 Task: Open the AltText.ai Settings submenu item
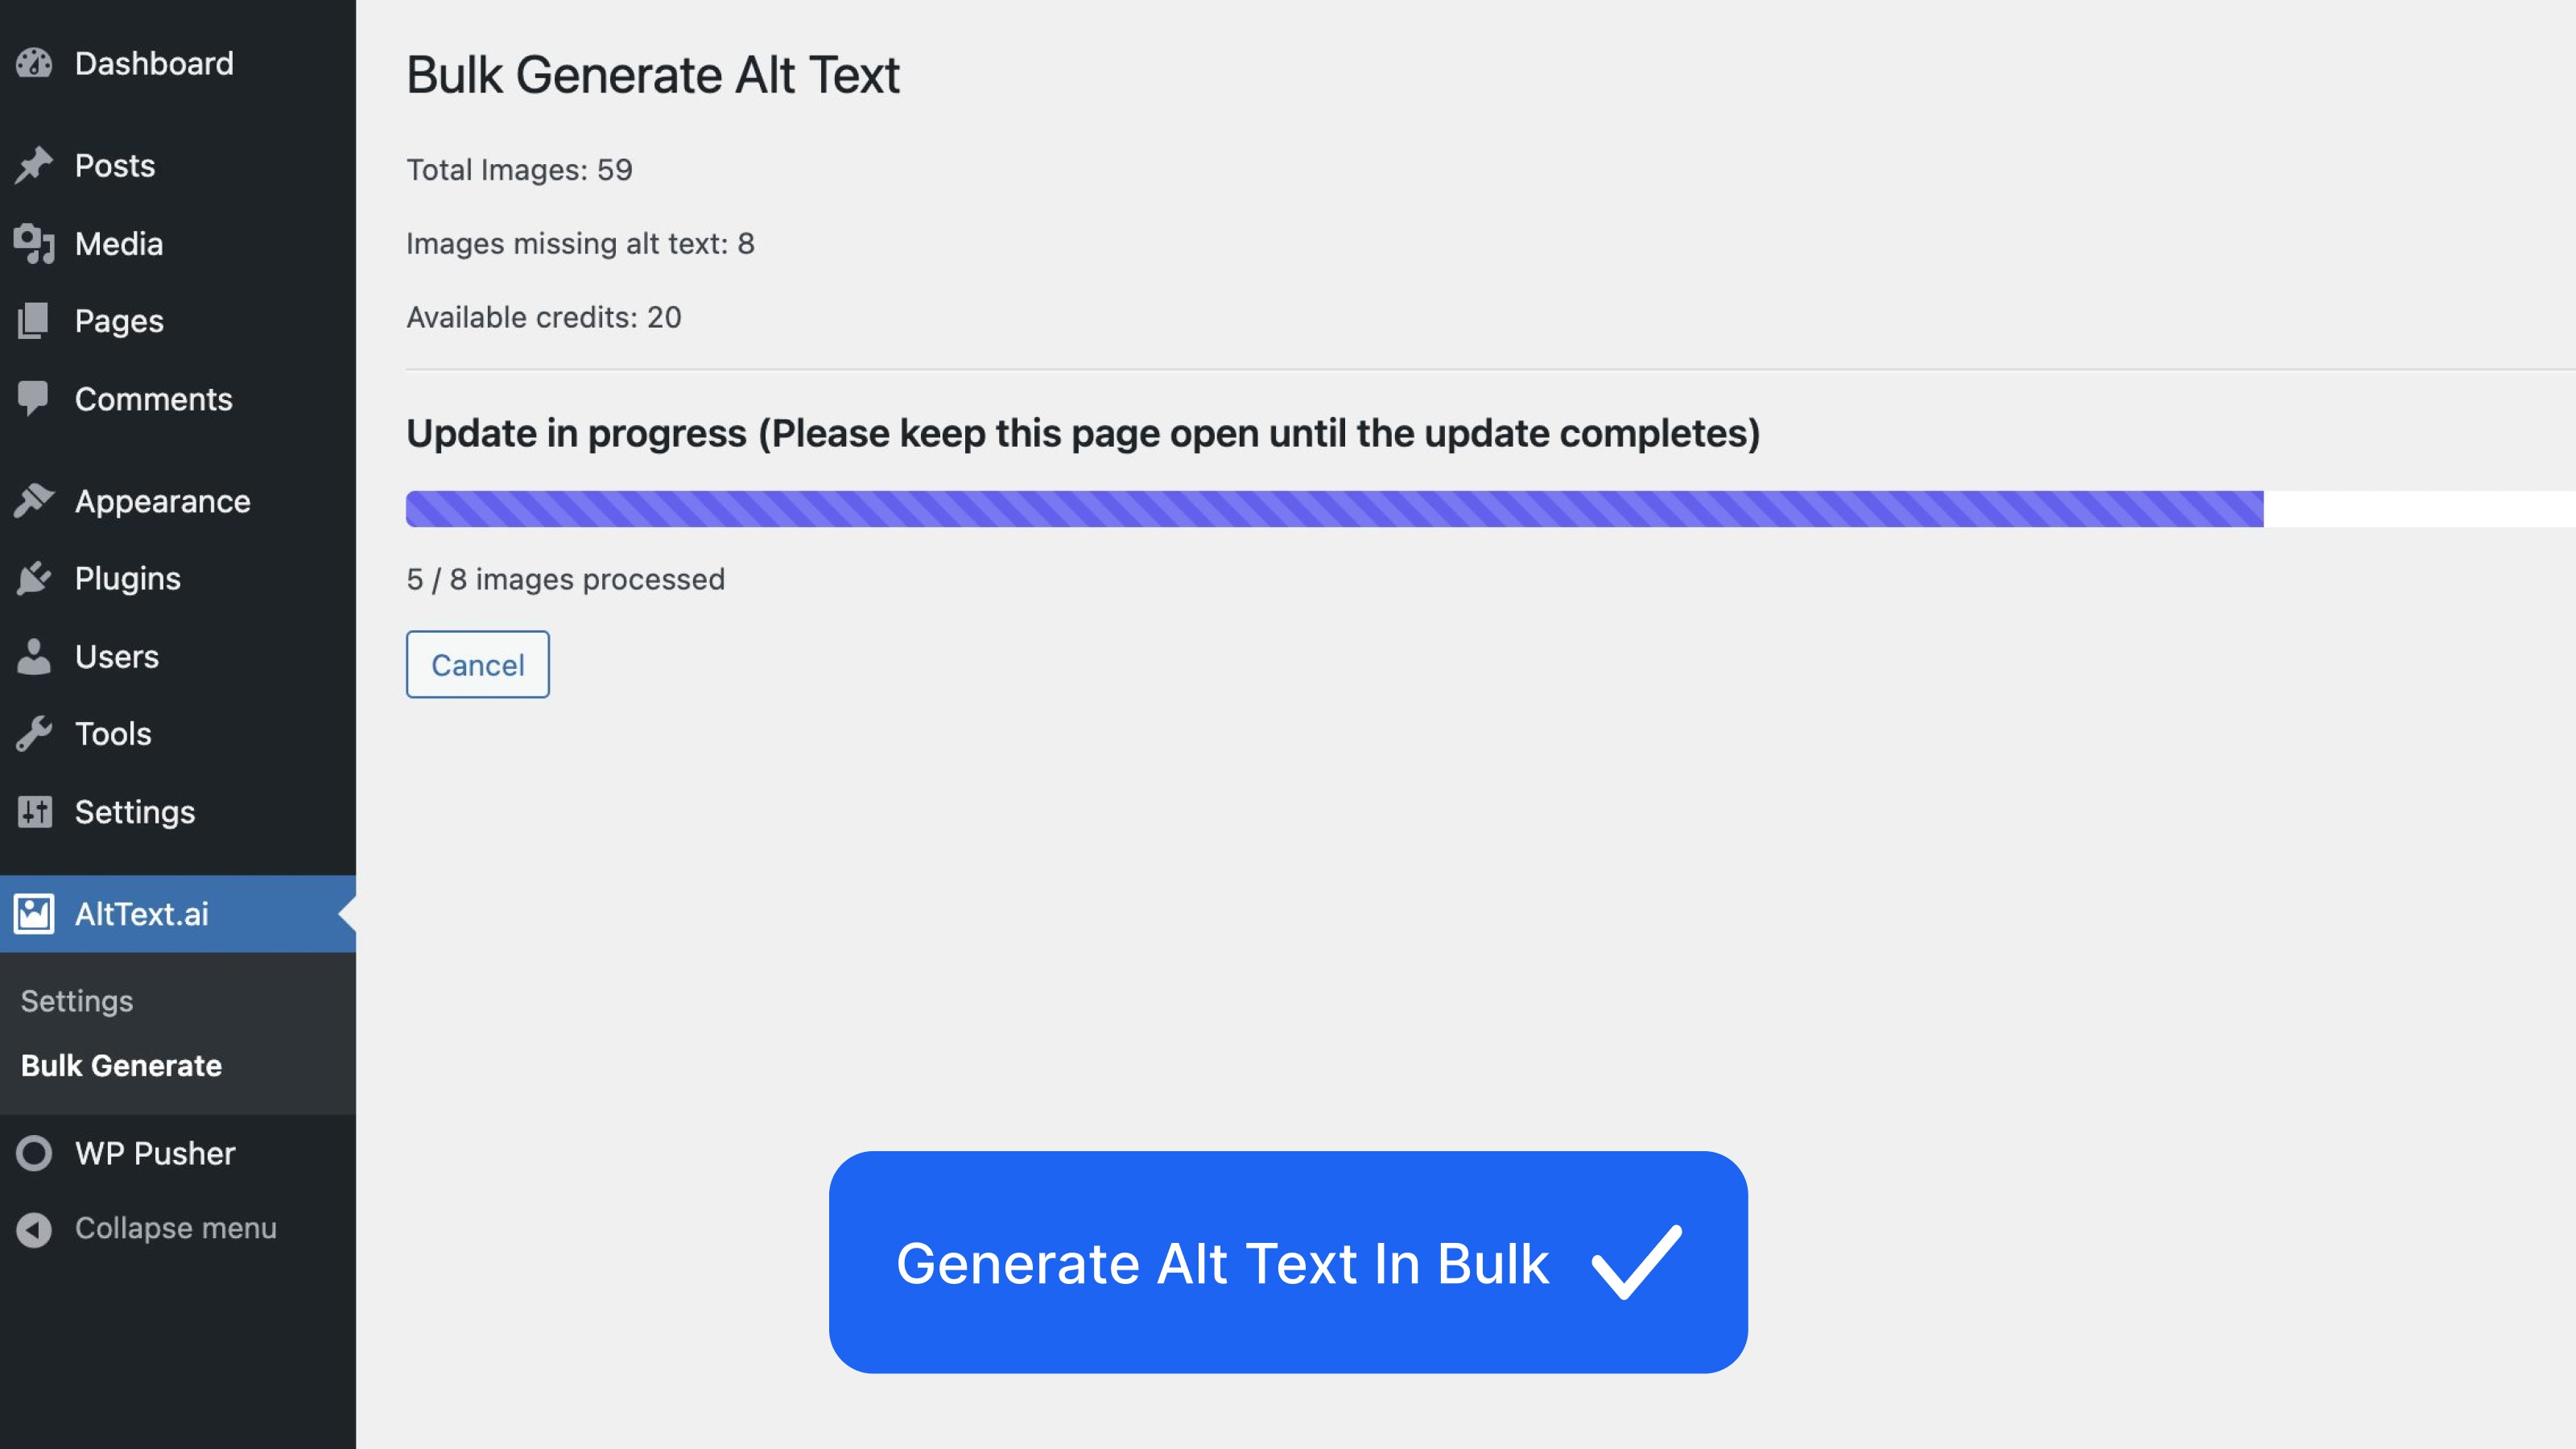click(77, 1001)
